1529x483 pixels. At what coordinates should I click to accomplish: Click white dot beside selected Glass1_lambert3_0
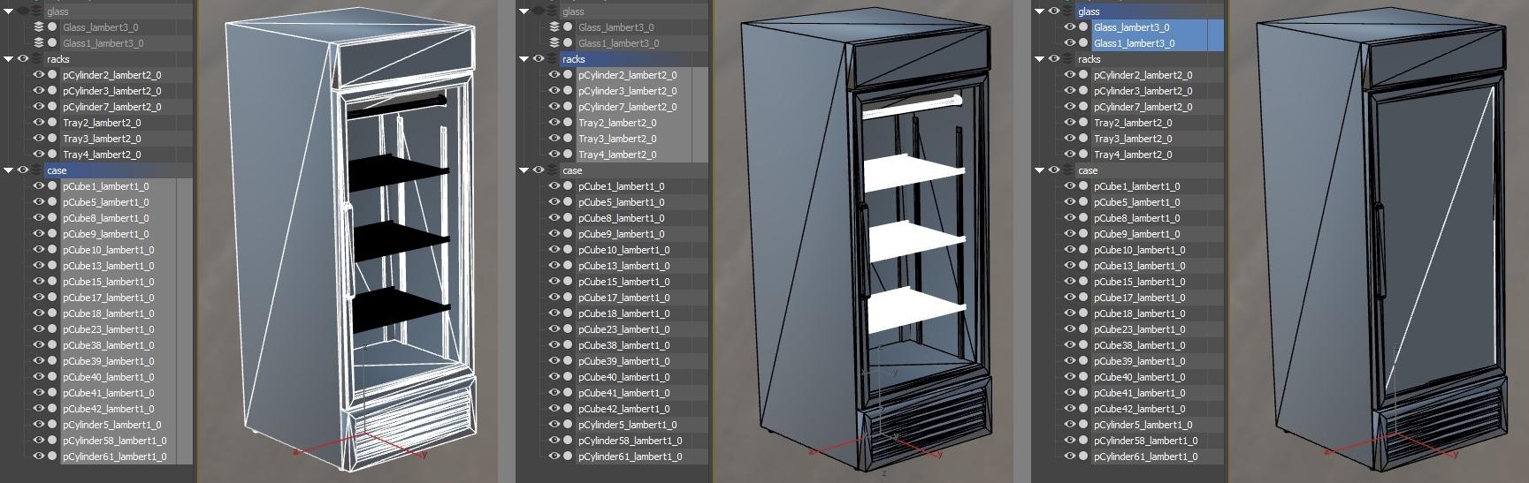pos(1083,43)
